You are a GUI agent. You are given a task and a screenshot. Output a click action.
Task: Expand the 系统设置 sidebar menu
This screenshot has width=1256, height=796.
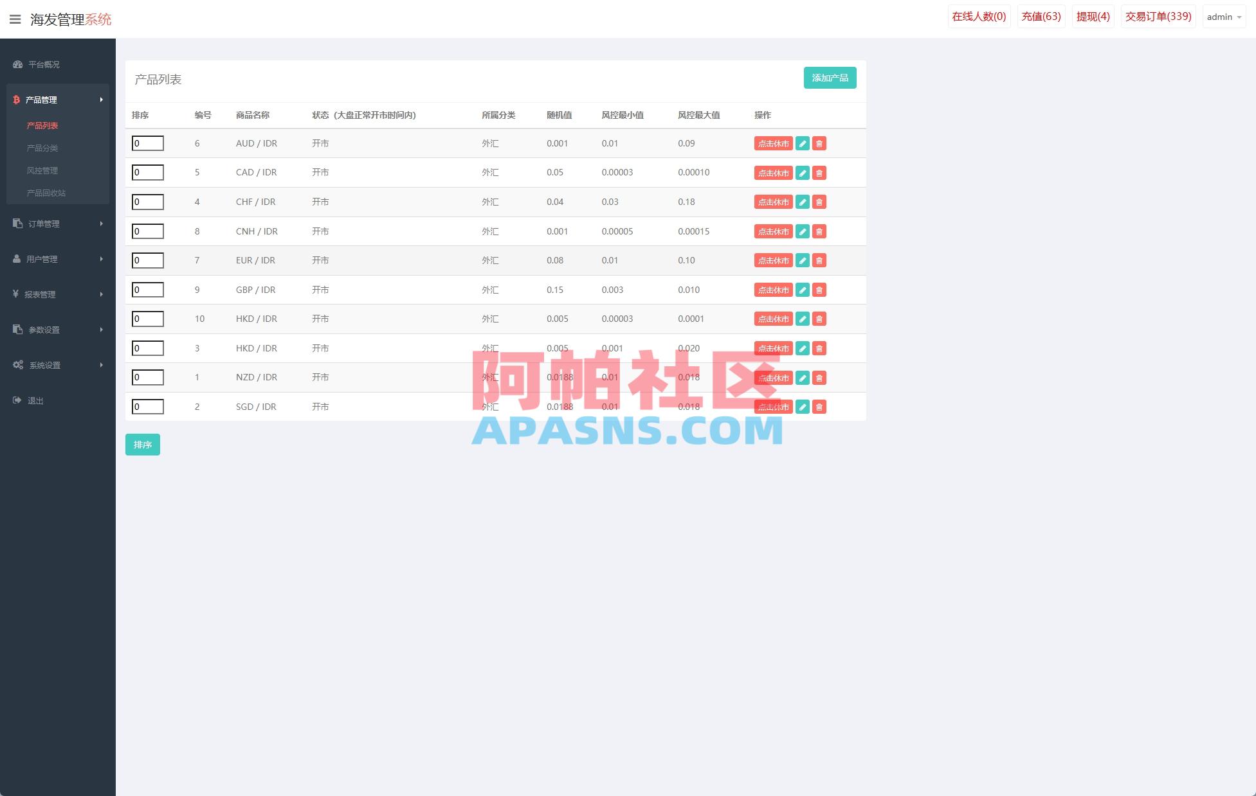coord(58,365)
